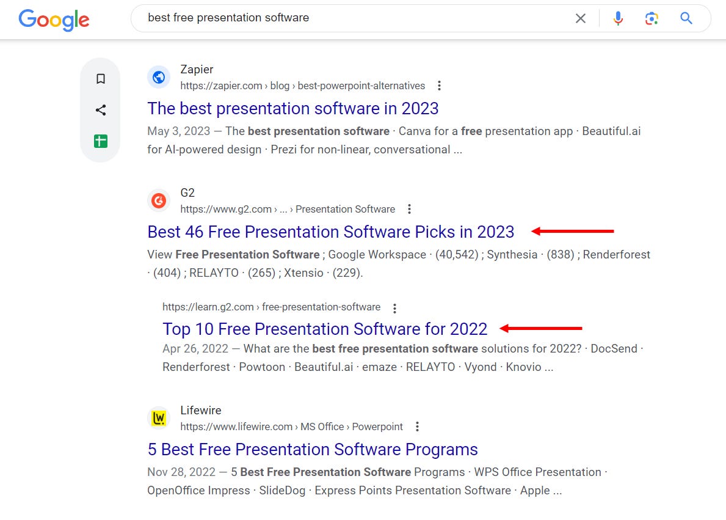Click the 'May 3, 2023' snippet date
The width and height of the screenshot is (726, 520).
click(x=179, y=131)
